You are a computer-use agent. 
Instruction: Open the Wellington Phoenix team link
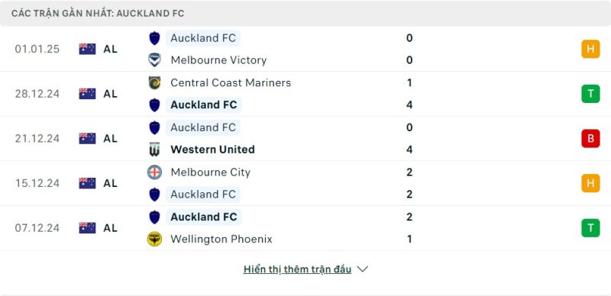(221, 239)
